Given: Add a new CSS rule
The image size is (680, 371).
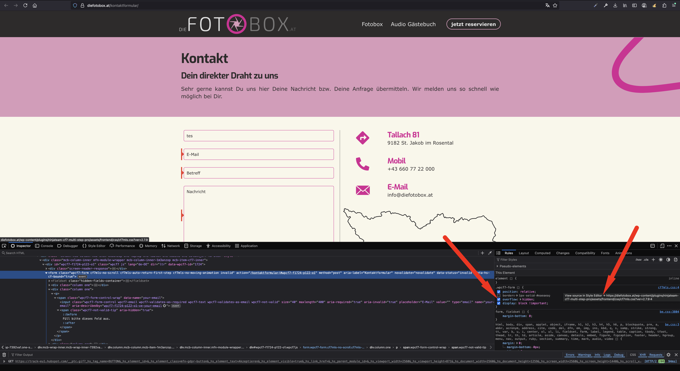Looking at the screenshot, I should click(x=653, y=260).
